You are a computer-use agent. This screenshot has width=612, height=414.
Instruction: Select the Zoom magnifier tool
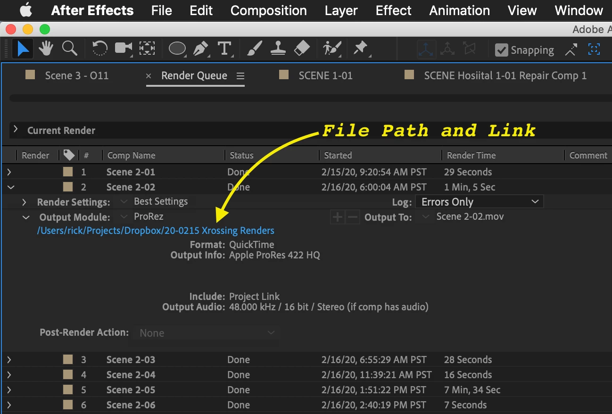click(x=70, y=48)
